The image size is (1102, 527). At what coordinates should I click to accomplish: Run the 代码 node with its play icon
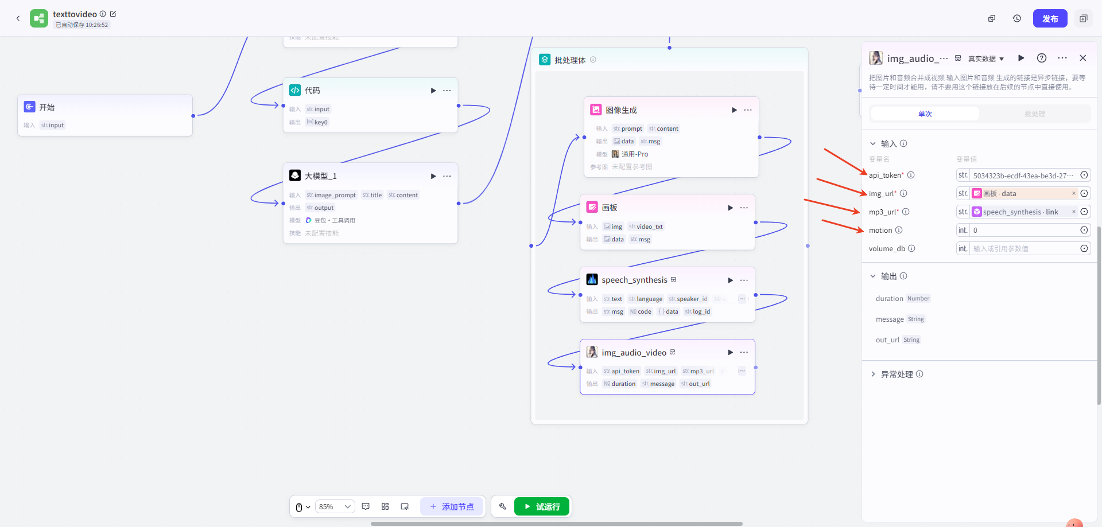point(433,91)
